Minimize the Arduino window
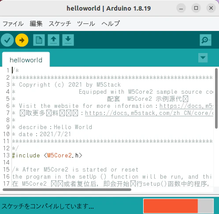 pyautogui.click(x=181, y=8)
